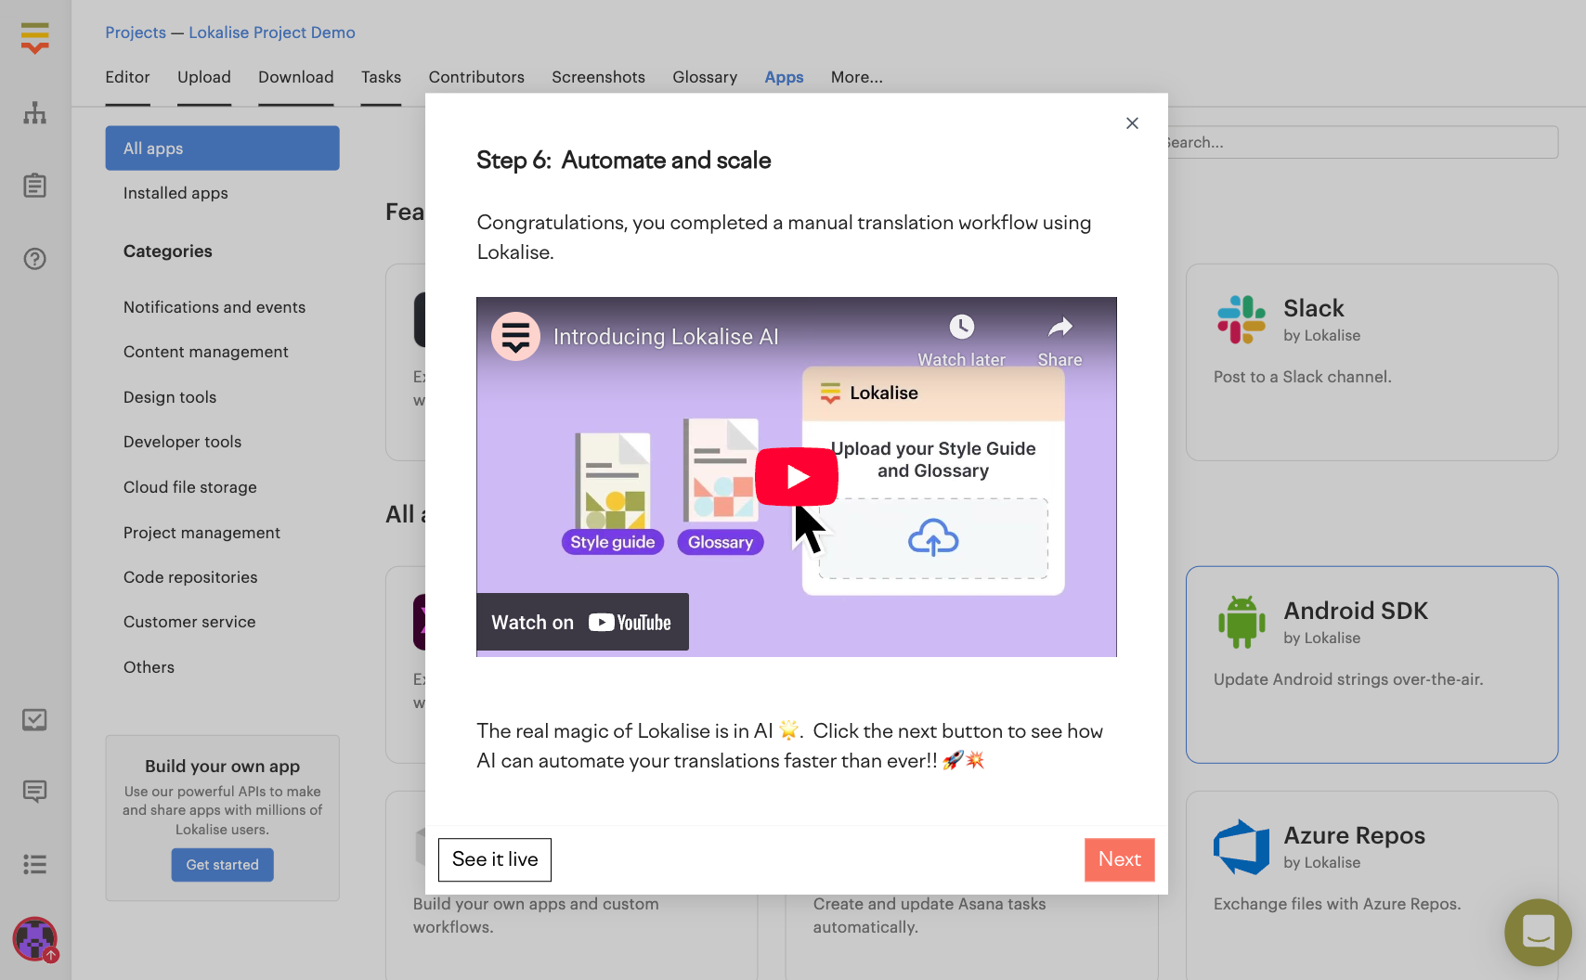Open the Projects breadcrumb link
Image resolution: width=1586 pixels, height=980 pixels.
[x=136, y=32]
